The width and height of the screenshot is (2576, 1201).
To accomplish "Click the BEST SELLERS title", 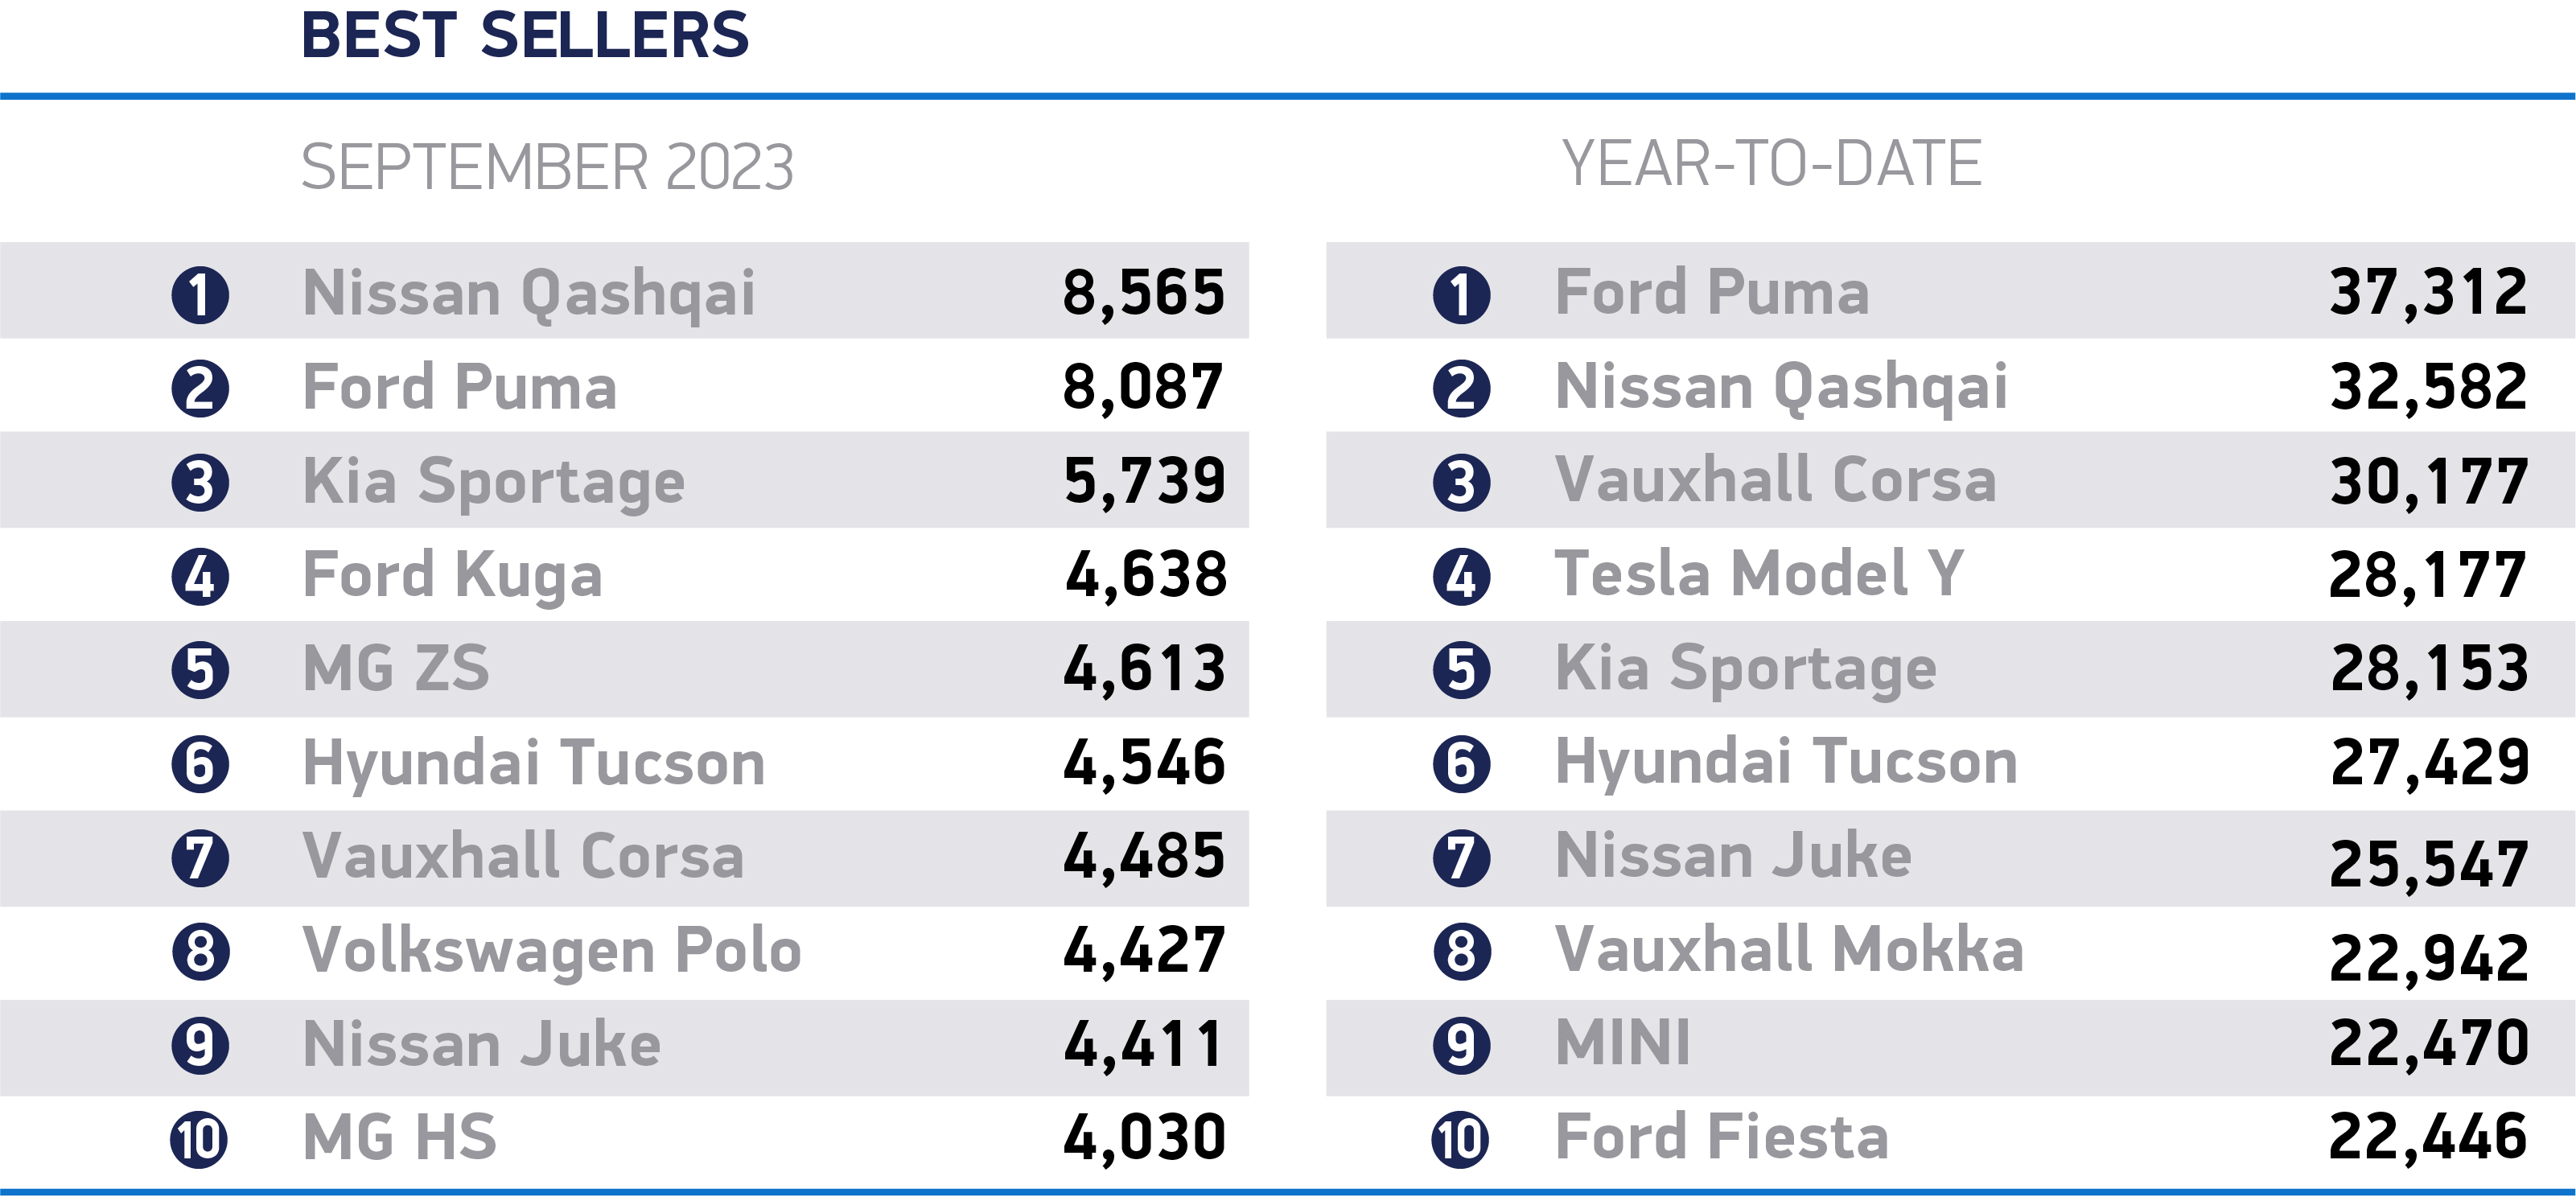I will click(x=525, y=36).
